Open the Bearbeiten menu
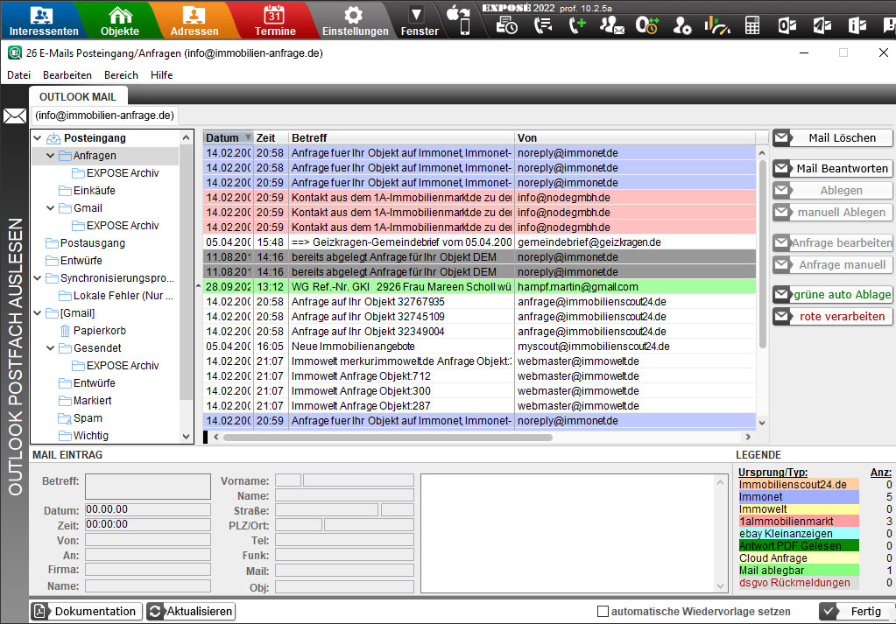 point(67,75)
